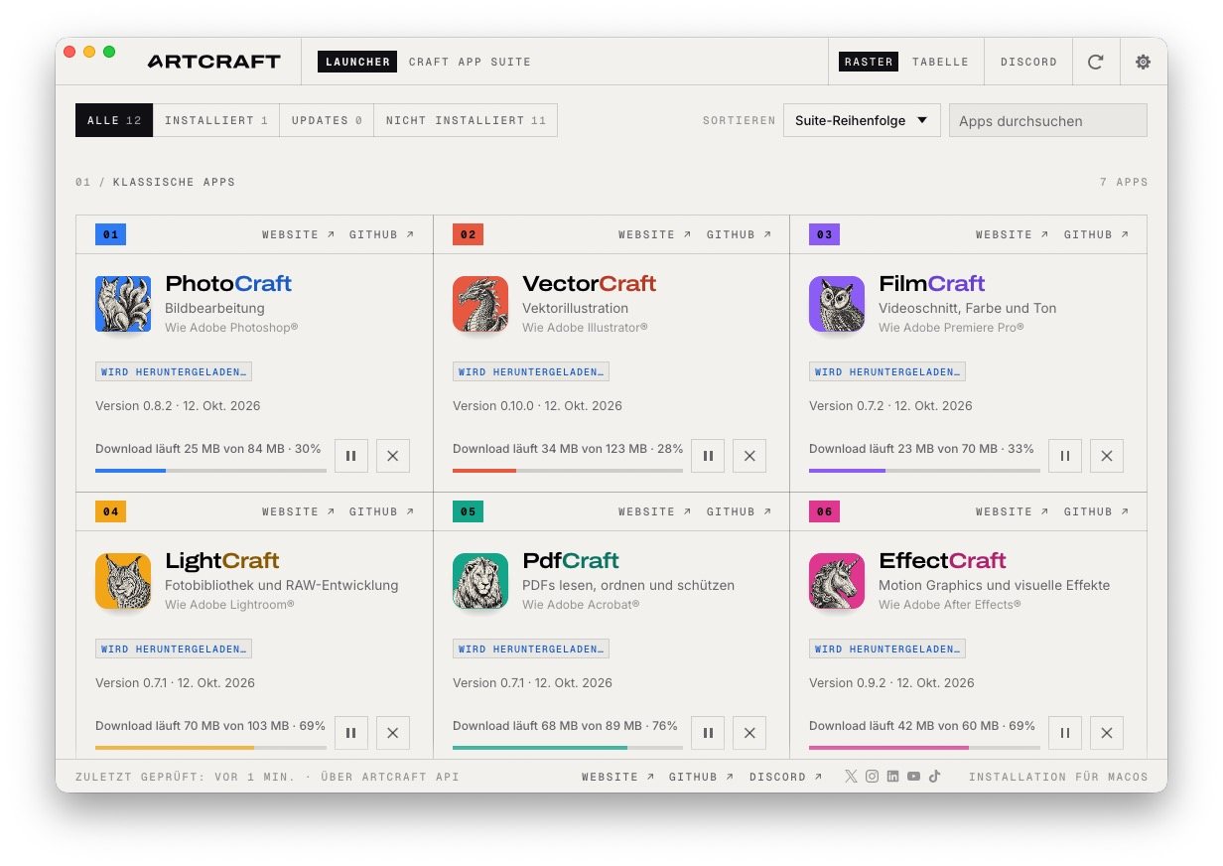Click the VectorCraft dragon app icon
The height and width of the screenshot is (866, 1223).
[480, 304]
